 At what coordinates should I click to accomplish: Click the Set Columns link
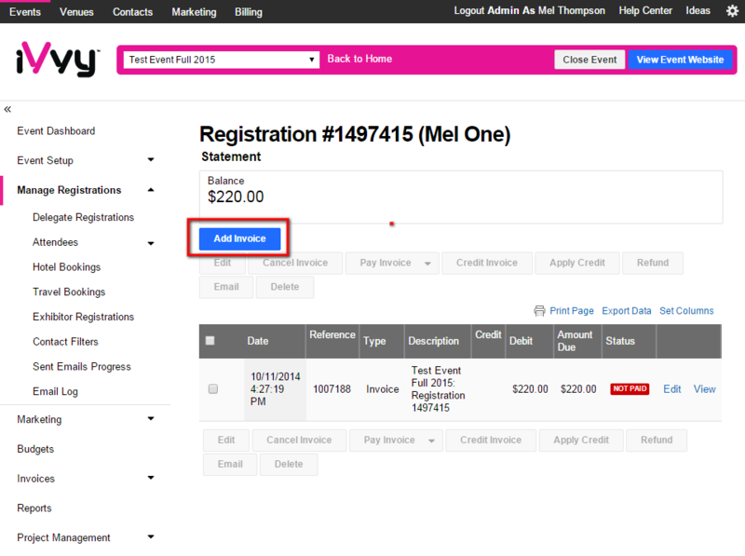pyautogui.click(x=686, y=311)
